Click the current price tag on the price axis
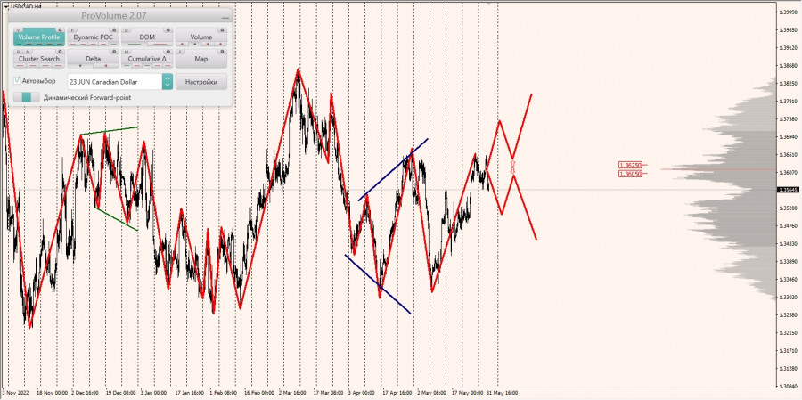 point(789,190)
